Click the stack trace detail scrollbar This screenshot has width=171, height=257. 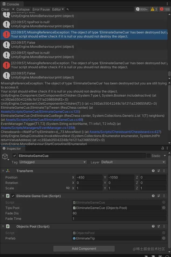(x=169, y=107)
